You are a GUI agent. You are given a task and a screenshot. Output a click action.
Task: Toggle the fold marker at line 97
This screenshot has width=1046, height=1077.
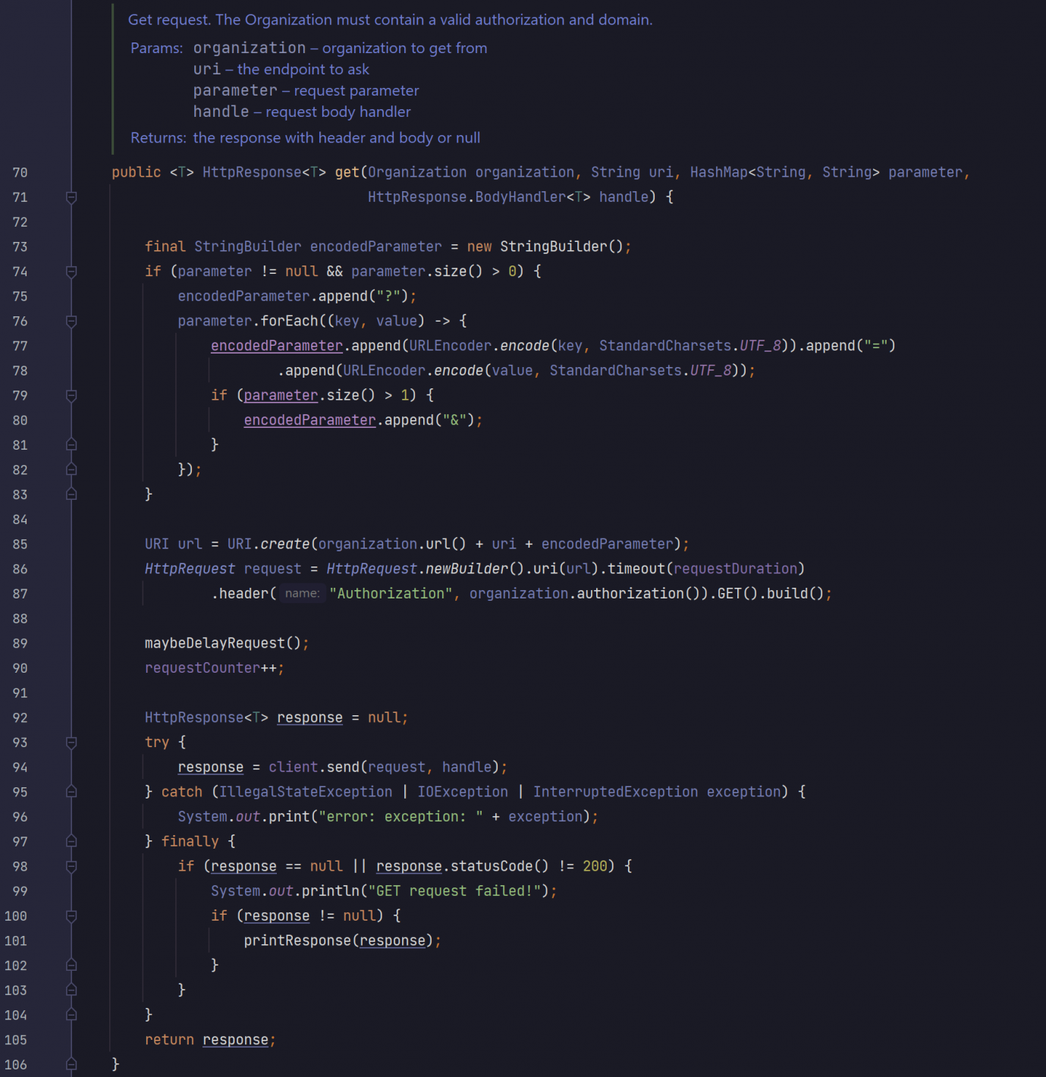click(71, 841)
